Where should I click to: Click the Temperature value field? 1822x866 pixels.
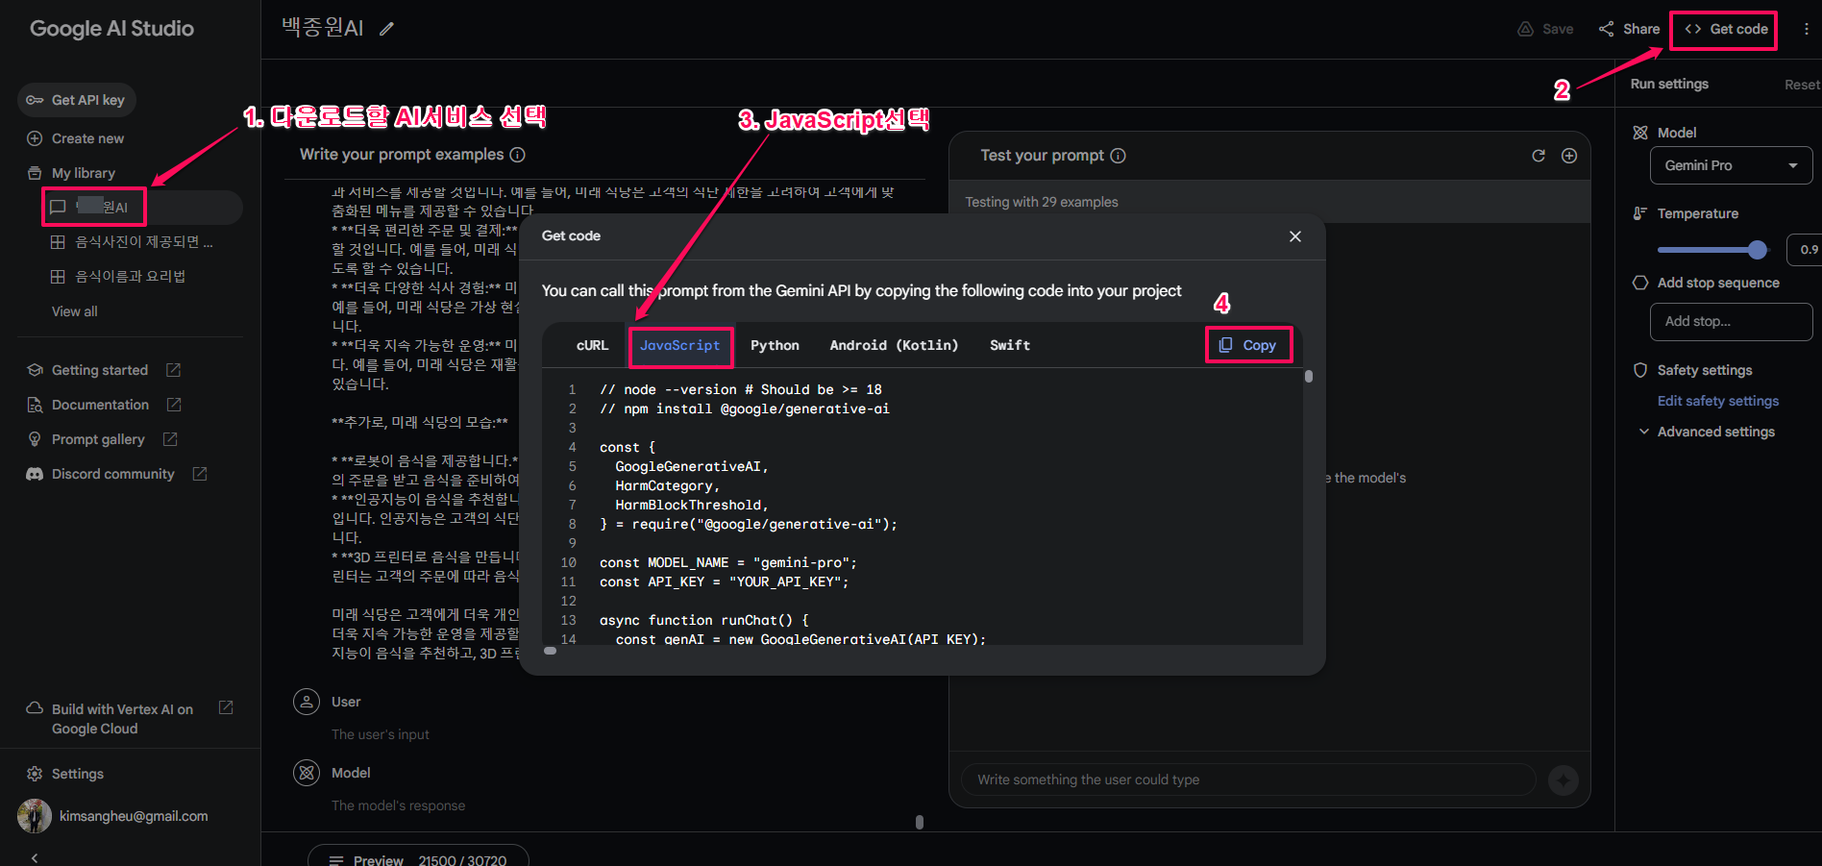click(x=1805, y=250)
